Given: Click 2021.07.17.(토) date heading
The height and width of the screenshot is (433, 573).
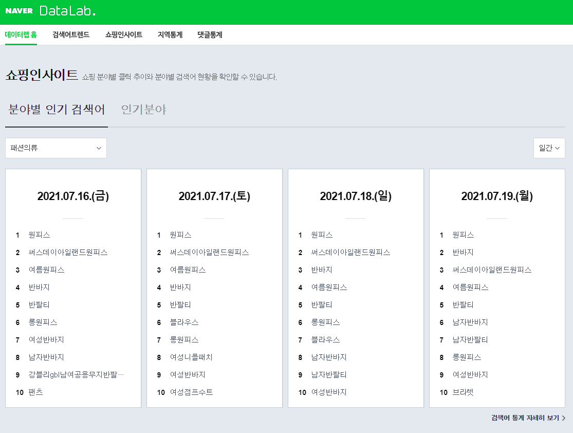Looking at the screenshot, I should click(x=214, y=196).
